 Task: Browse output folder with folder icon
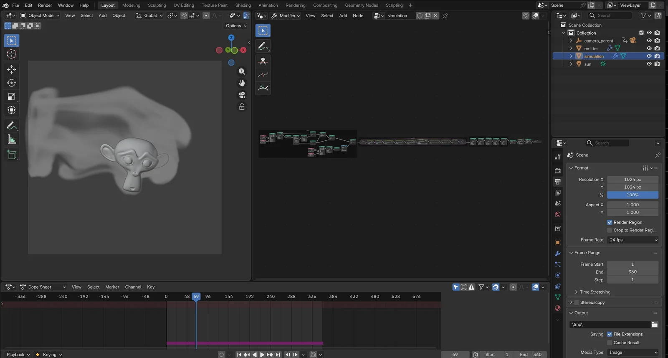pos(654,325)
